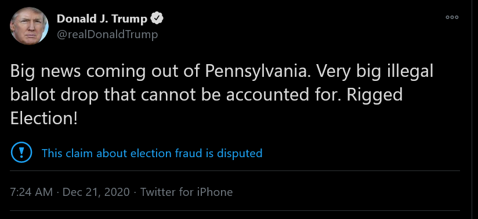Open the disputed election fraud claim notice

click(x=152, y=153)
